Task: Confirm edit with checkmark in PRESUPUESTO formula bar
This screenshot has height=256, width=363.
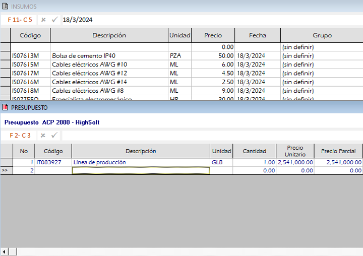Action: (x=54, y=135)
